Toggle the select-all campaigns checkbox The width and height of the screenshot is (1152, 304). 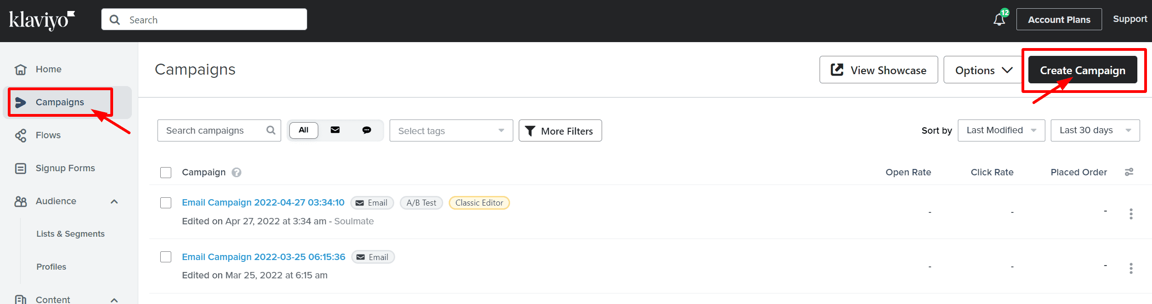[166, 173]
